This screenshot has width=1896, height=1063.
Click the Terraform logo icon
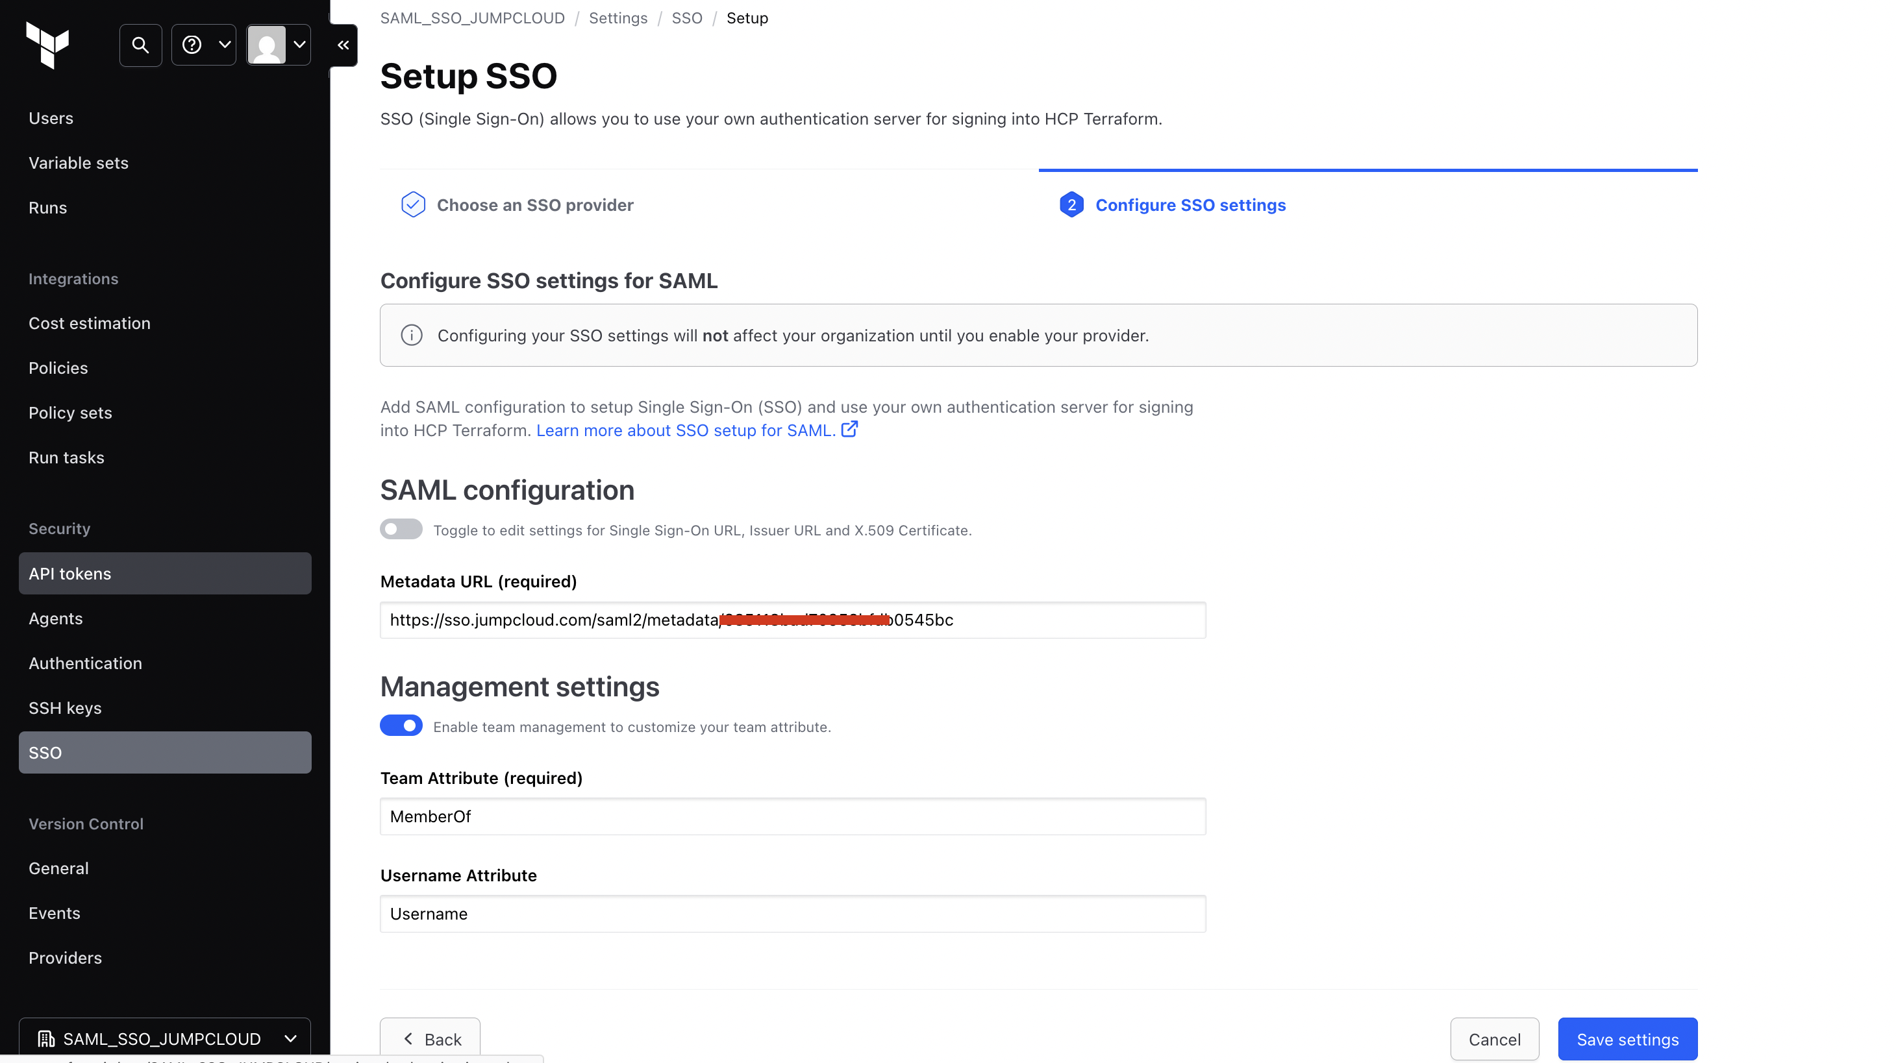point(48,45)
